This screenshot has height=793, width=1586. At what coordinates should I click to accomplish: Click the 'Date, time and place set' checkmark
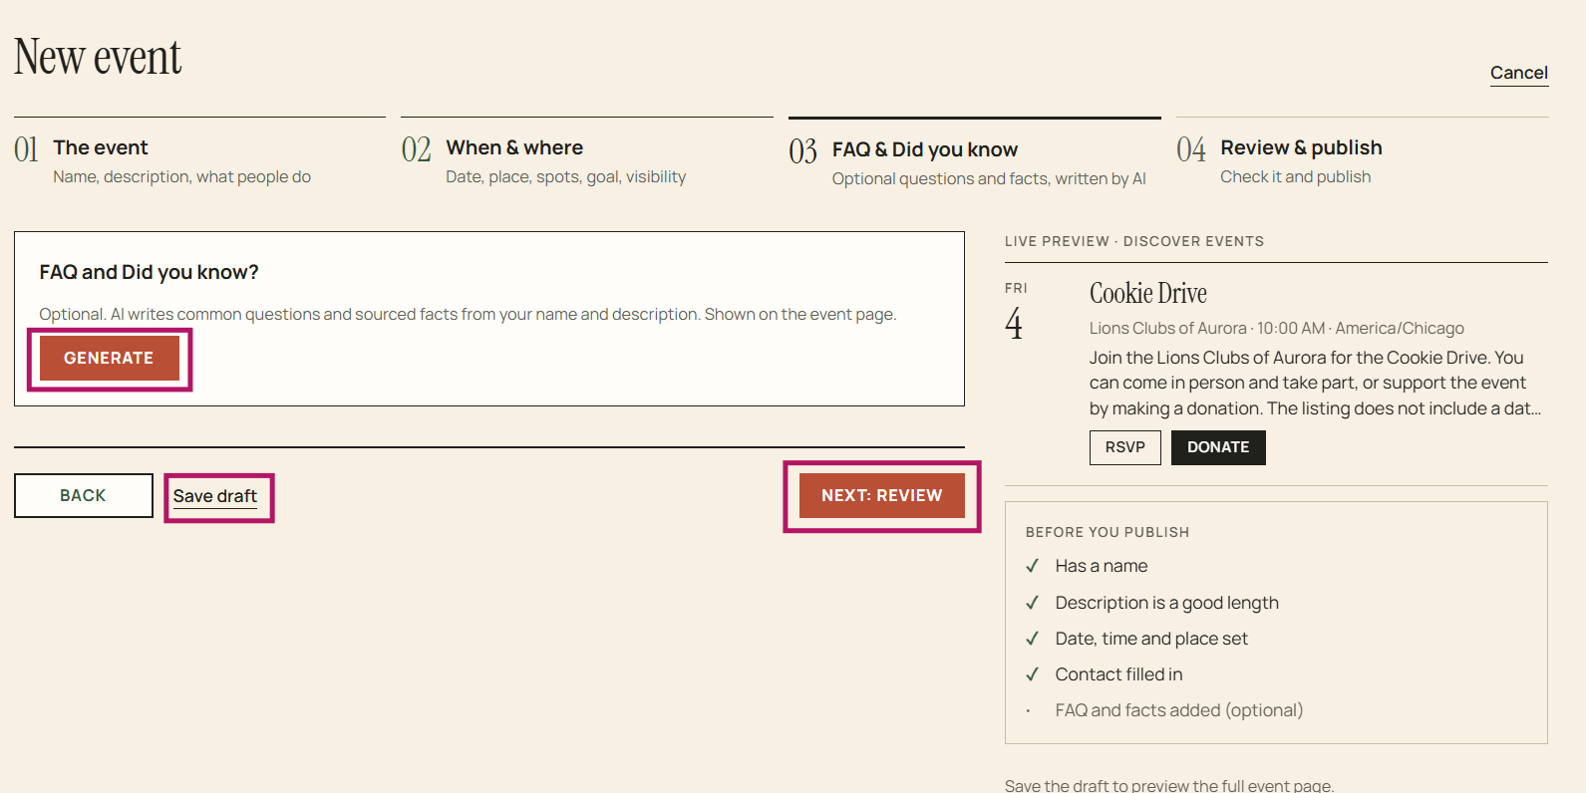[x=1032, y=639]
